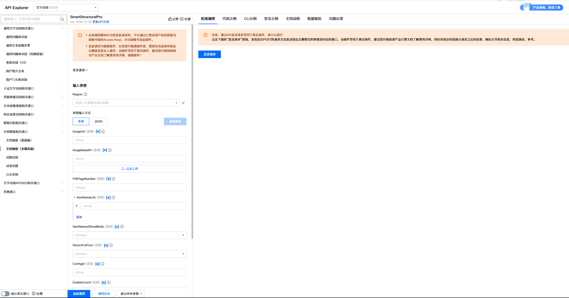Select the JSON input mode
The height and width of the screenshot is (298, 569).
pos(98,121)
